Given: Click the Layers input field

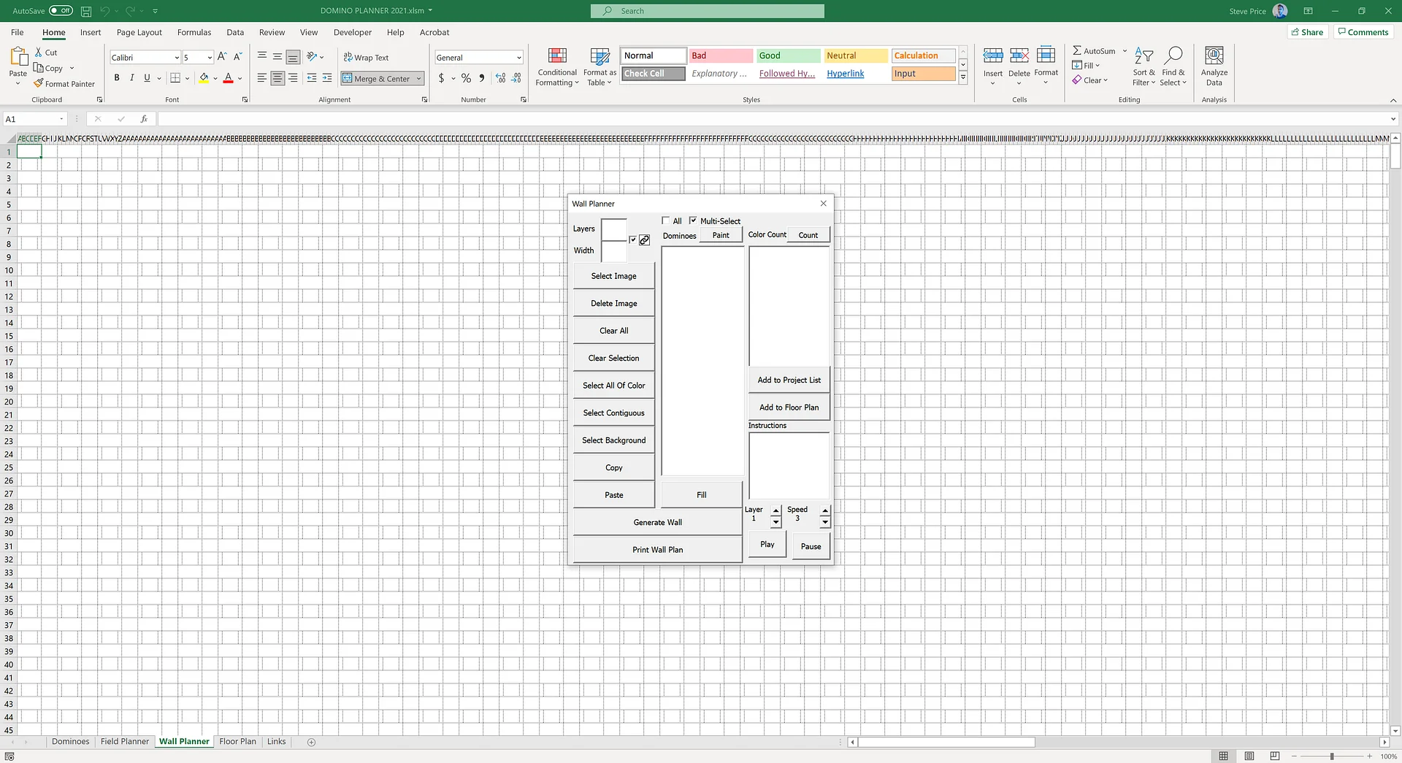Looking at the screenshot, I should click(614, 229).
